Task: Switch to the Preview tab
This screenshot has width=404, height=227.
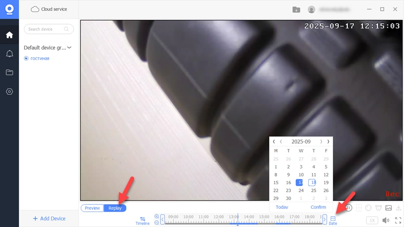Action: point(92,208)
